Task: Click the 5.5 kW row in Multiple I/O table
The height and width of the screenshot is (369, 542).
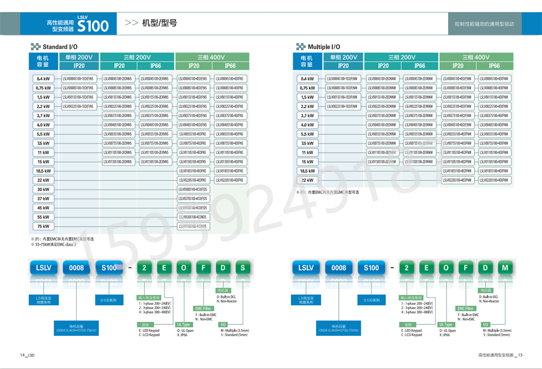Action: (x=404, y=134)
